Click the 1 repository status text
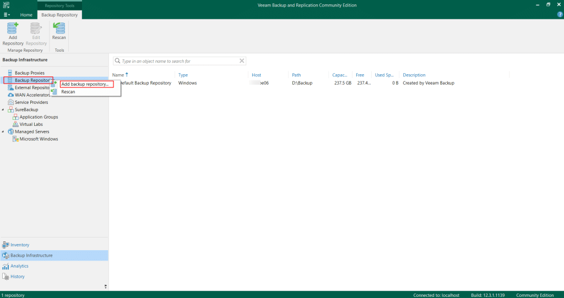The image size is (564, 298). [x=13, y=295]
